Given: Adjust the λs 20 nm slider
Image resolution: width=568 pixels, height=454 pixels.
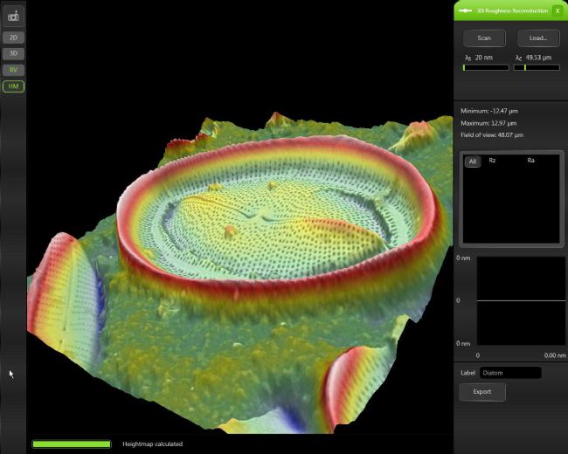Looking at the screenshot, I should [x=485, y=67].
